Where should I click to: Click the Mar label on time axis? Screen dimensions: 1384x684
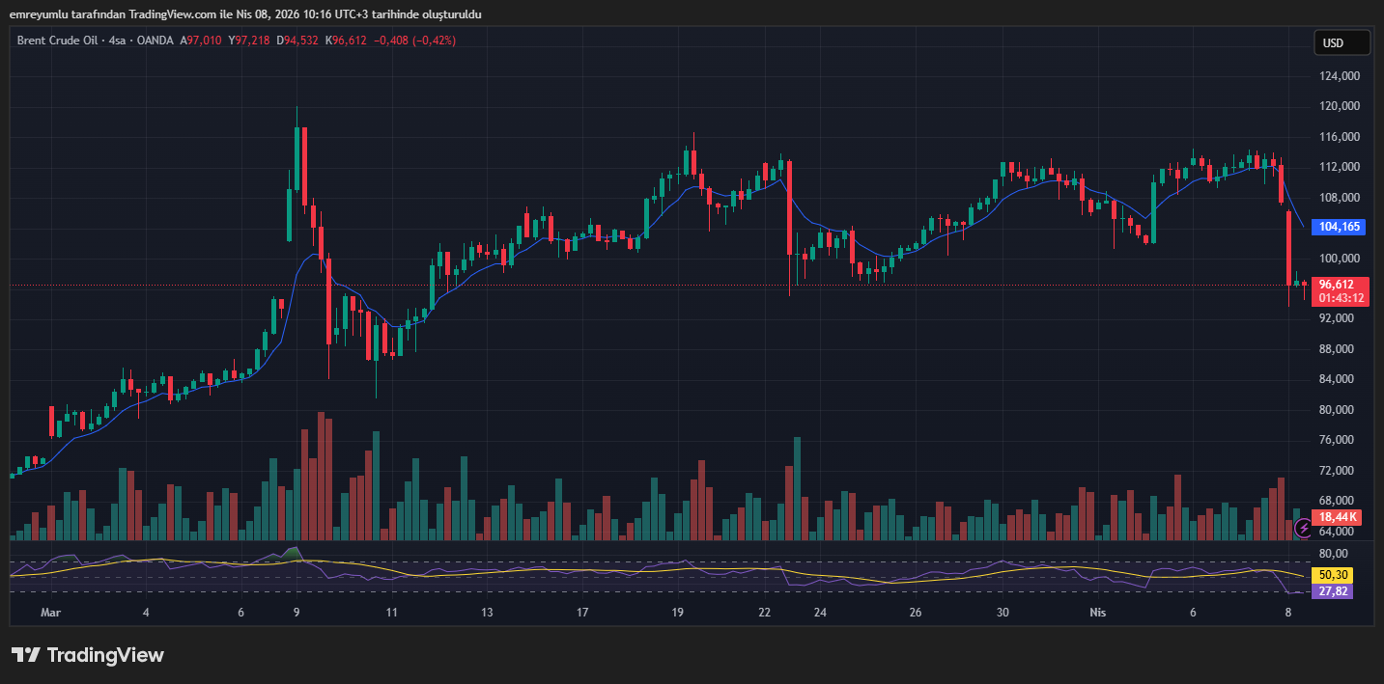(x=50, y=613)
